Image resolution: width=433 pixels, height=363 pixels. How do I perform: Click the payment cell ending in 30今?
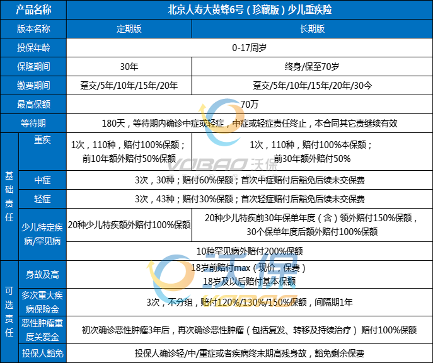[x=313, y=86]
